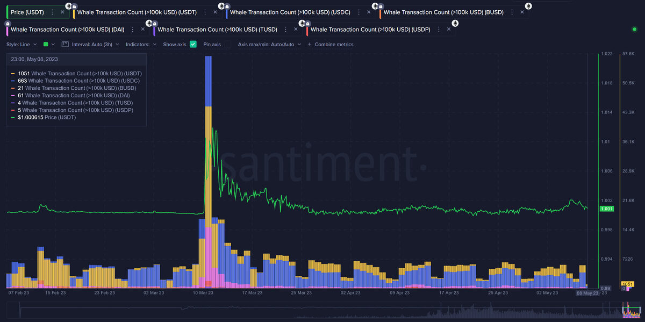Click the 10 Mar 23 x-axis label
645x322 pixels.
tap(203, 293)
